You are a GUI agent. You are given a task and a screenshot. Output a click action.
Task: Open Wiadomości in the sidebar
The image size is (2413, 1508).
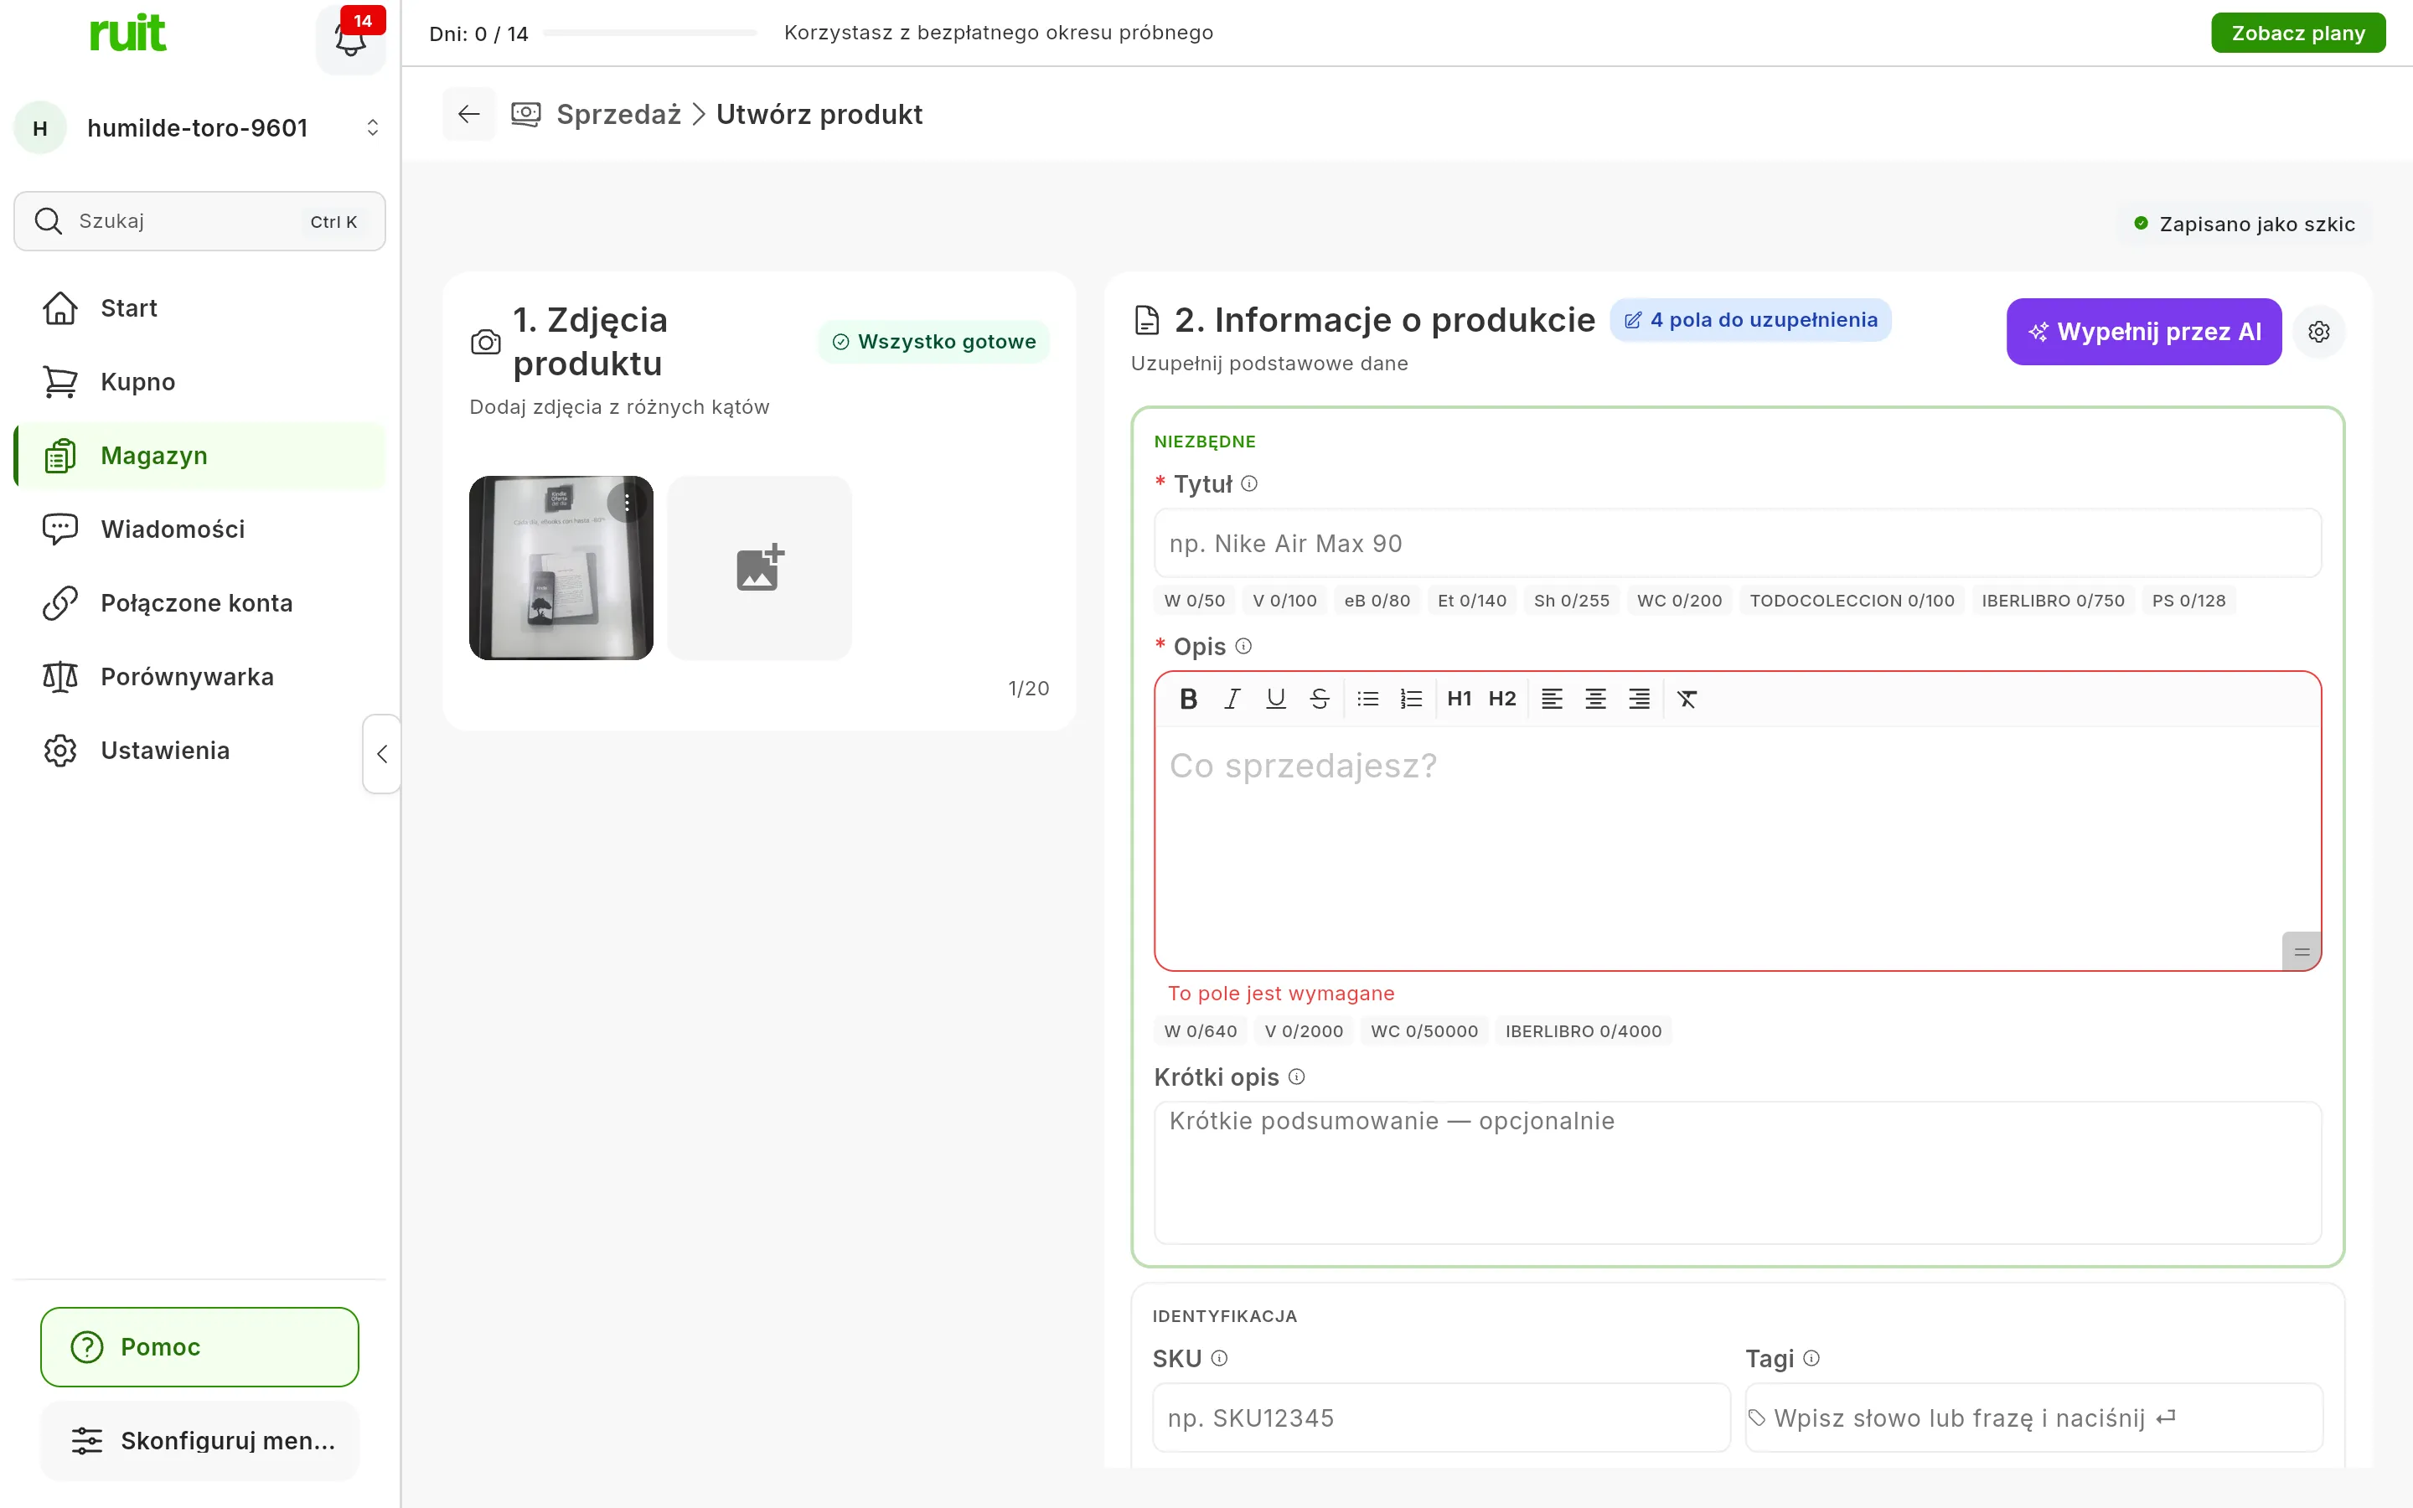[199, 529]
